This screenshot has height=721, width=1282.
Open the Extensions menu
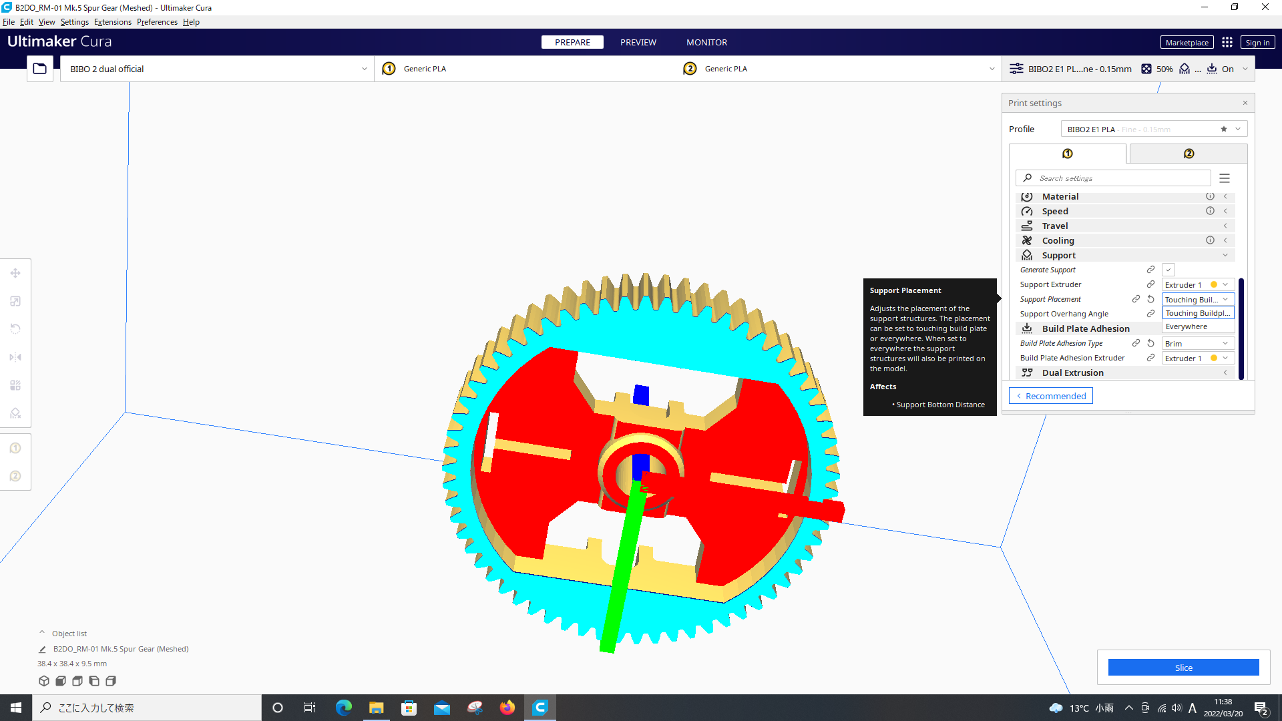[110, 21]
